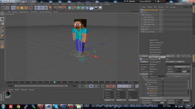Select the Scale tool in top toolbar
This screenshot has height=109, width=195.
point(22,8)
